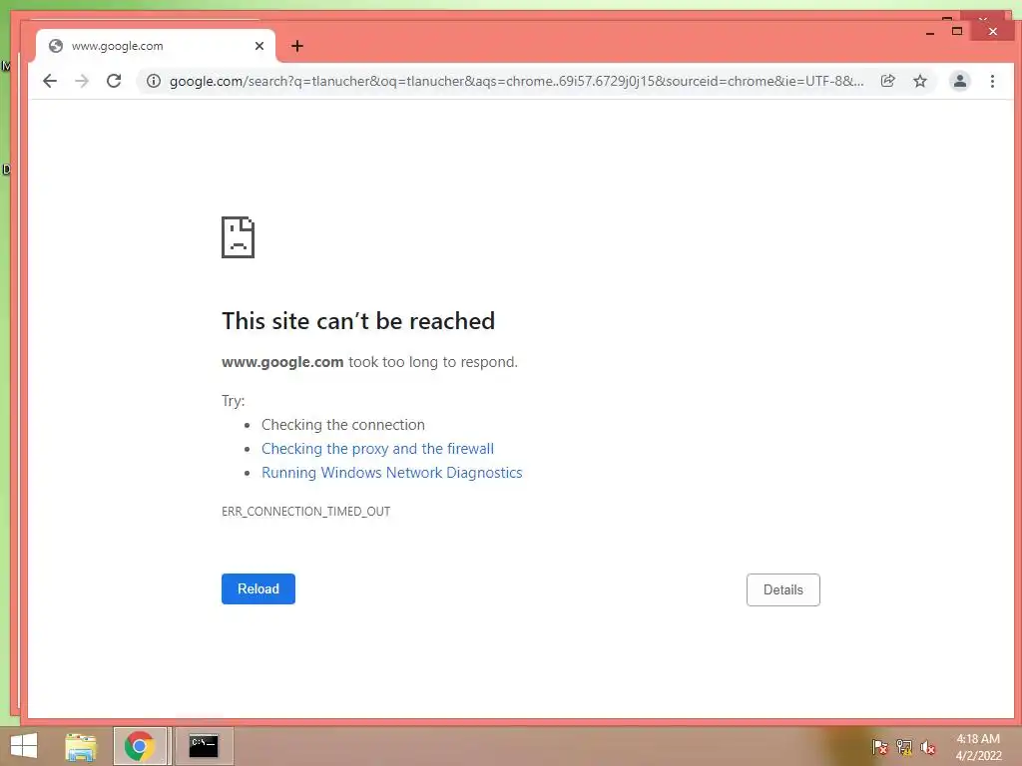
Task: Go back using the browser back arrow
Action: pos(50,81)
